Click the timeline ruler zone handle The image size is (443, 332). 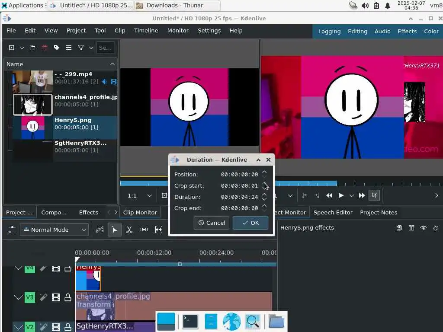(x=180, y=264)
